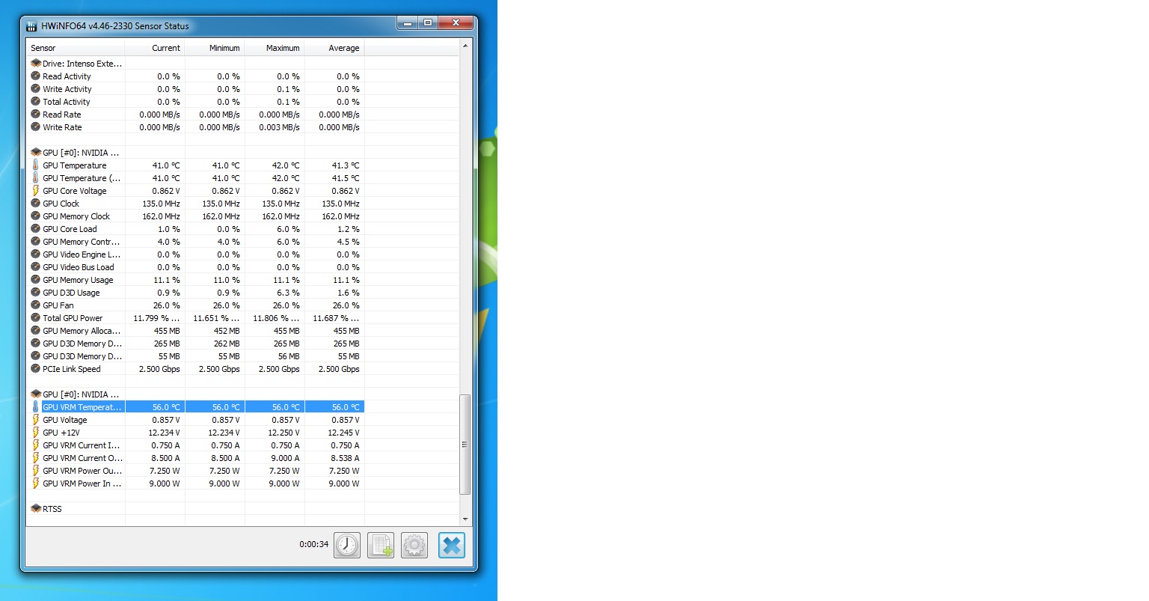
Task: Select the GPU [#0]: NVIDIA group above VRM Temperature
Action: (195, 394)
